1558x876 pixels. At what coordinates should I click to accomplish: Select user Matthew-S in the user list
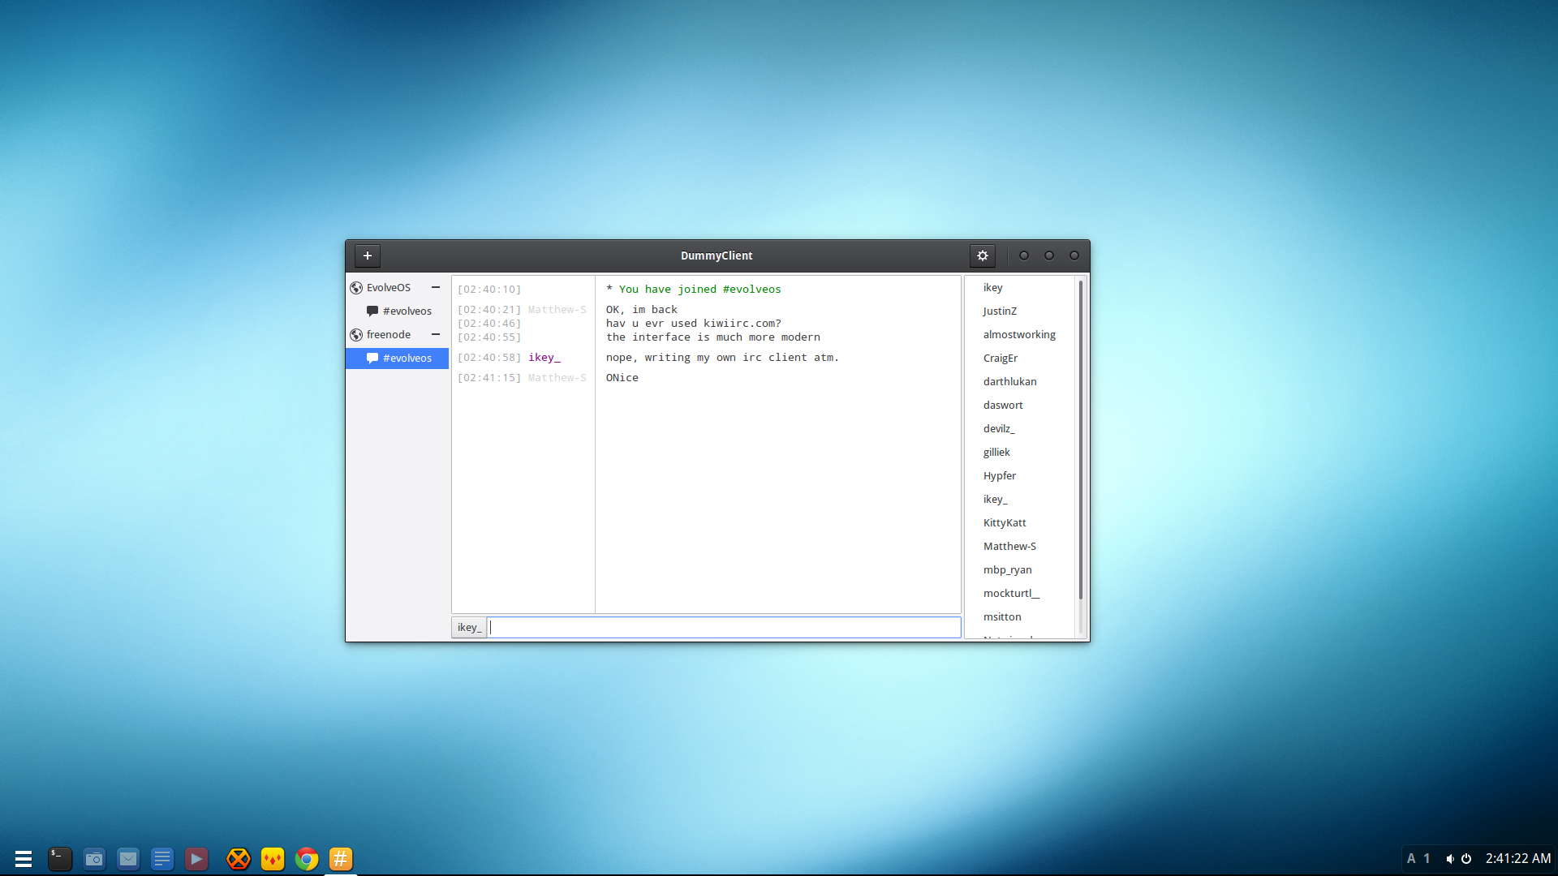1009,547
